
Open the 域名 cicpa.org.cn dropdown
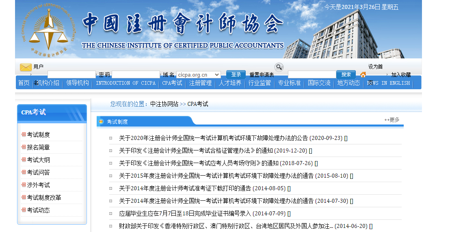(x=199, y=75)
